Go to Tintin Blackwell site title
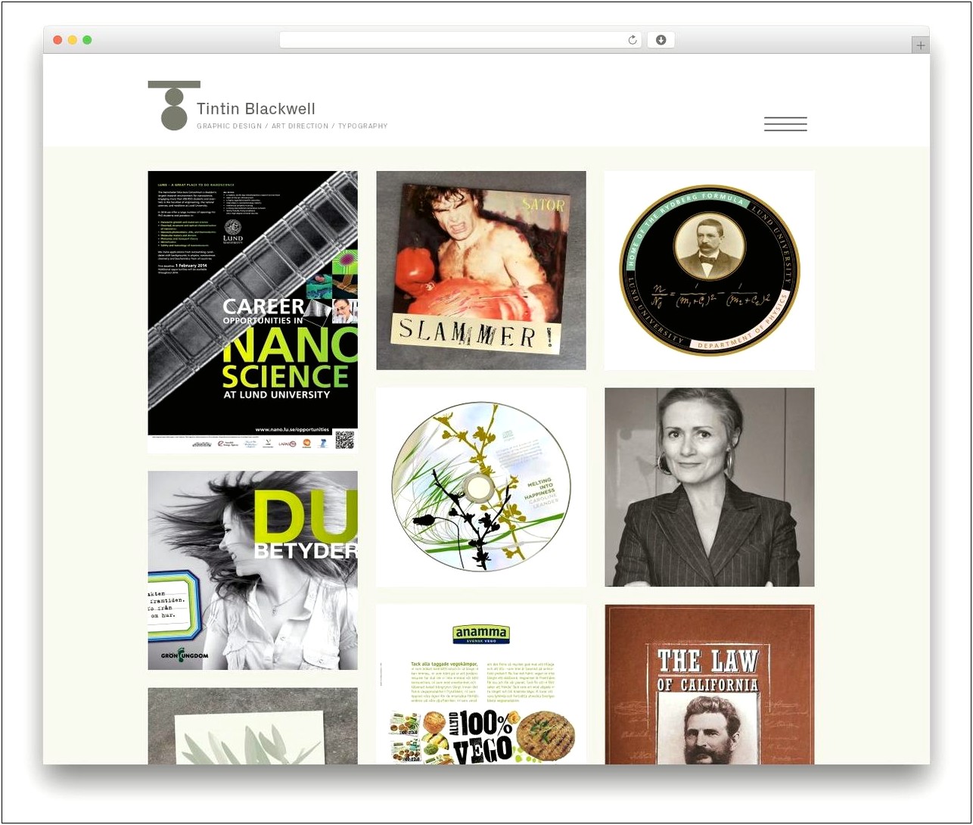973x825 pixels. point(256,109)
